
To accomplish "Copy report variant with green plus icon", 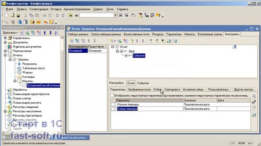I will click(x=77, y=41).
